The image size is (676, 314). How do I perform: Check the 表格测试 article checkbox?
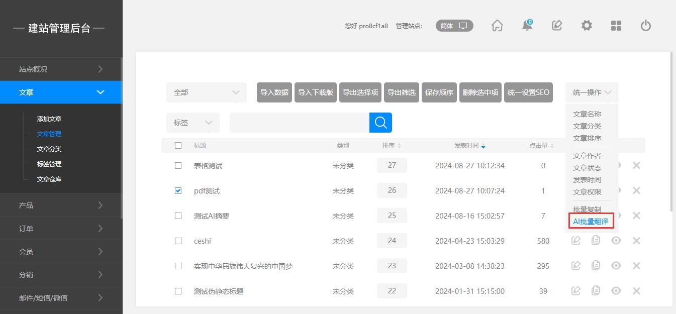point(178,166)
